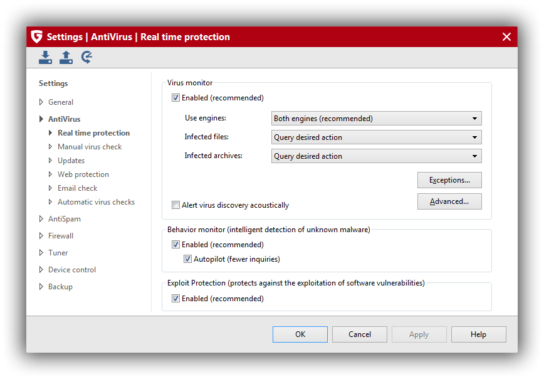544x379 pixels.
Task: Open Automatic virus checks settings
Action: pyautogui.click(x=96, y=202)
